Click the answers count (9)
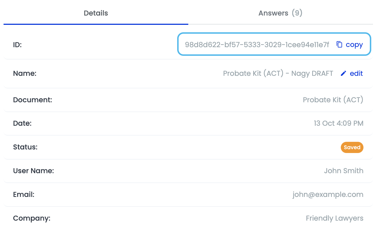The height and width of the screenshot is (234, 376). (x=297, y=13)
